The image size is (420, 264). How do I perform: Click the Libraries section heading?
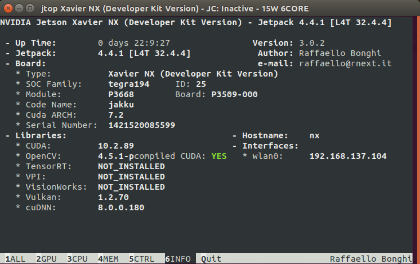tap(41, 135)
